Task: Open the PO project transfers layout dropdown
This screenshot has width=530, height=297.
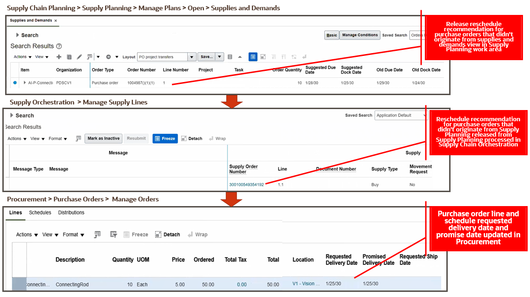Action: pyautogui.click(x=191, y=57)
